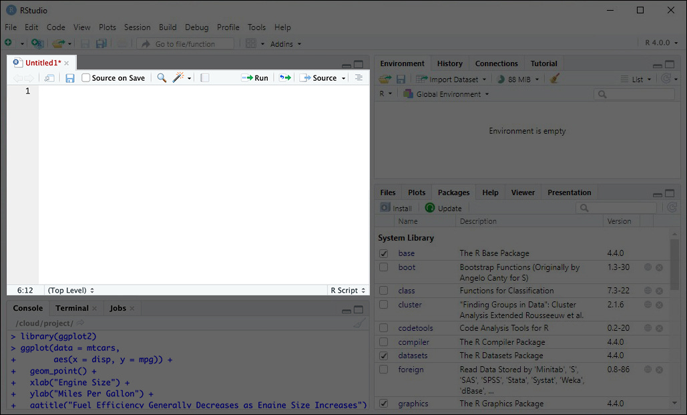Check the boot package checkbox
Image resolution: width=687 pixels, height=415 pixels.
coord(384,267)
